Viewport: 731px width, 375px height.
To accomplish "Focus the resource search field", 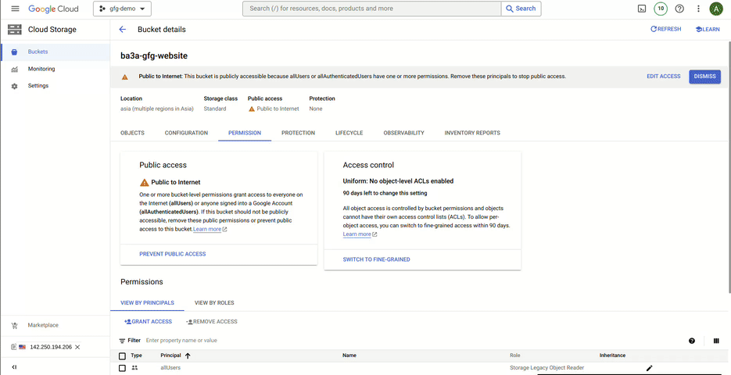I will click(x=371, y=9).
